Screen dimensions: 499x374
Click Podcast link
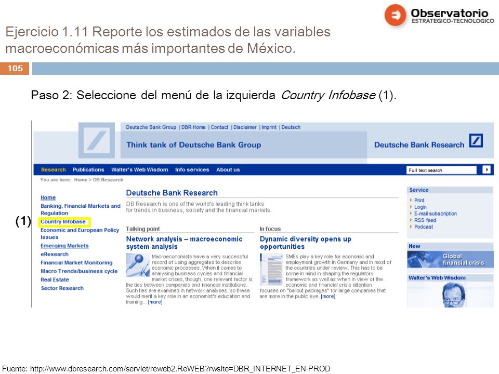point(424,227)
